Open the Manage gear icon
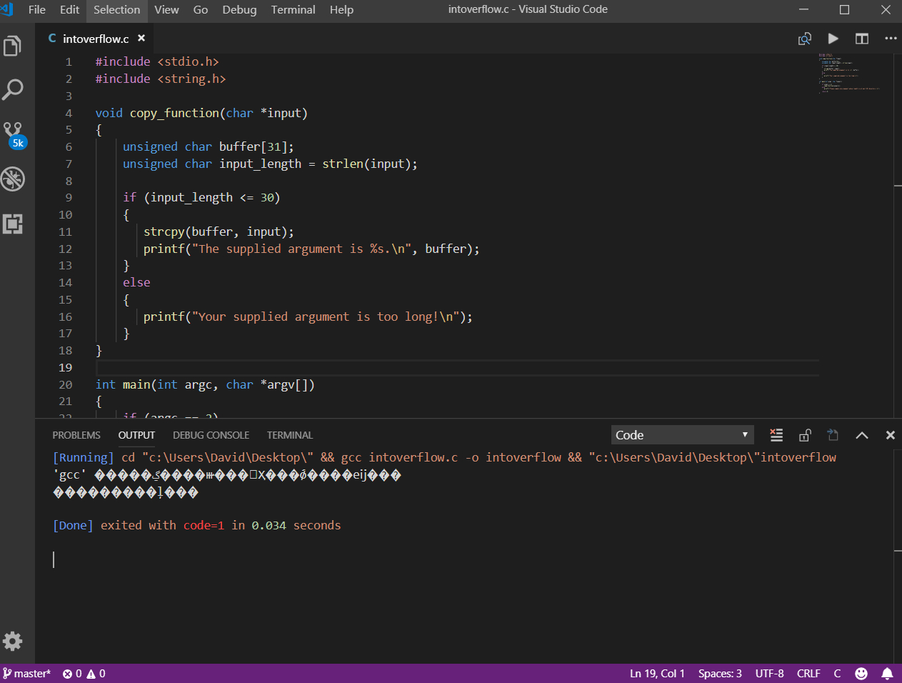902x683 pixels. (13, 641)
